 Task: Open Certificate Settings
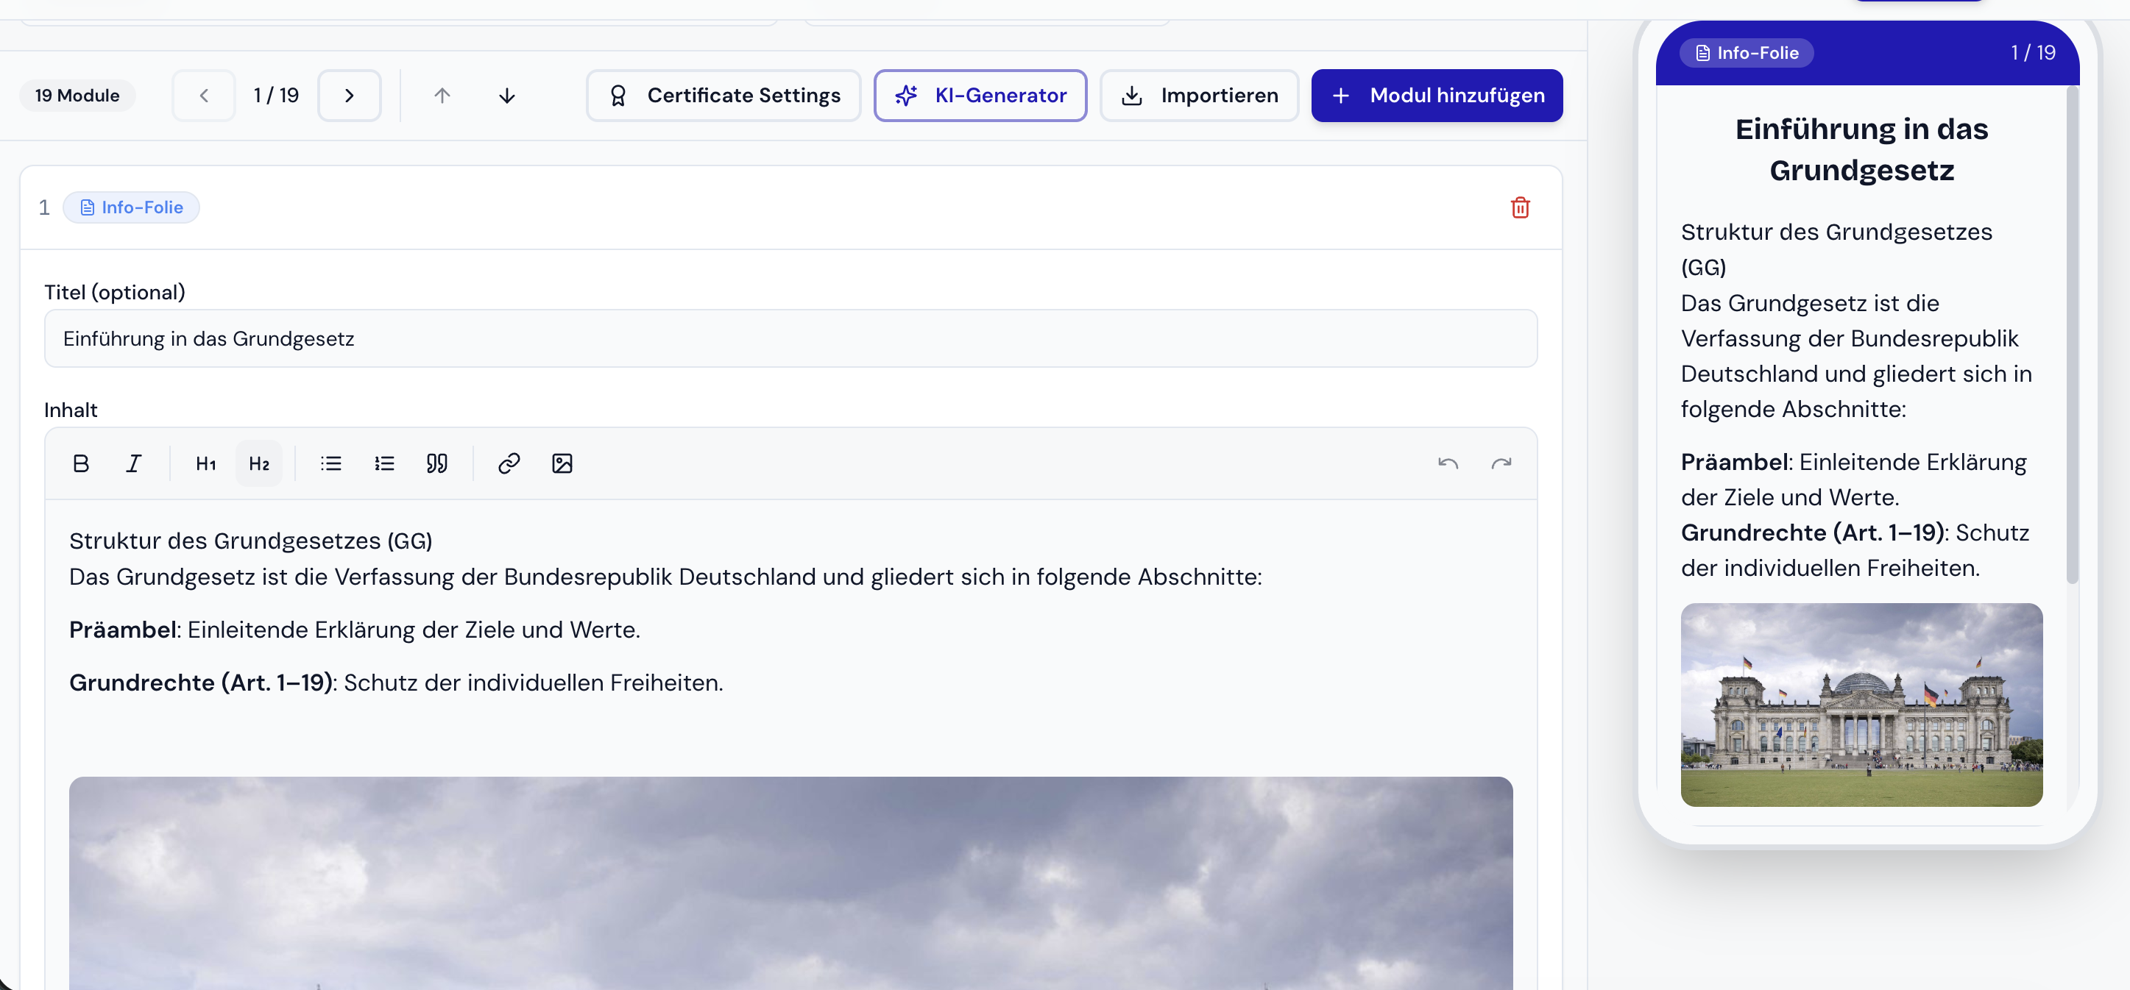[723, 95]
